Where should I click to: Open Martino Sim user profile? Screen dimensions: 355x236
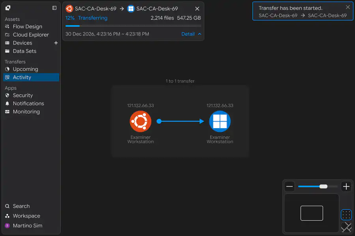click(31, 226)
